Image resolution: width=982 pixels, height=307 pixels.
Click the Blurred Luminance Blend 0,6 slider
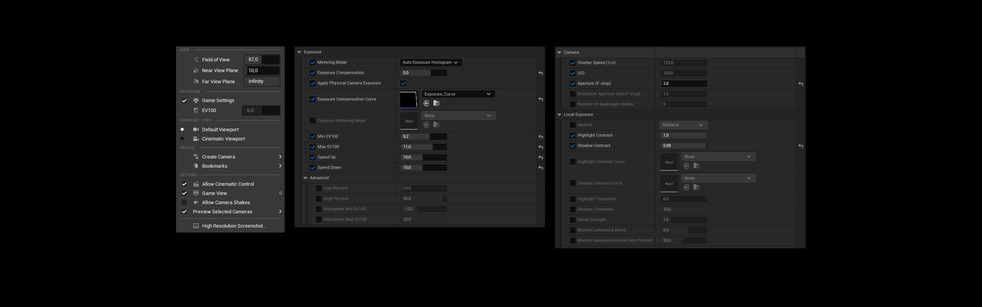(684, 230)
